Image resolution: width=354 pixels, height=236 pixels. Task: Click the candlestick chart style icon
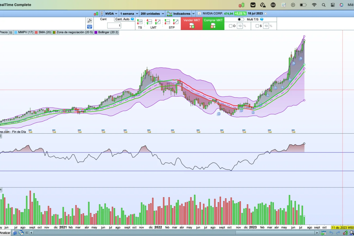[x=96, y=14]
